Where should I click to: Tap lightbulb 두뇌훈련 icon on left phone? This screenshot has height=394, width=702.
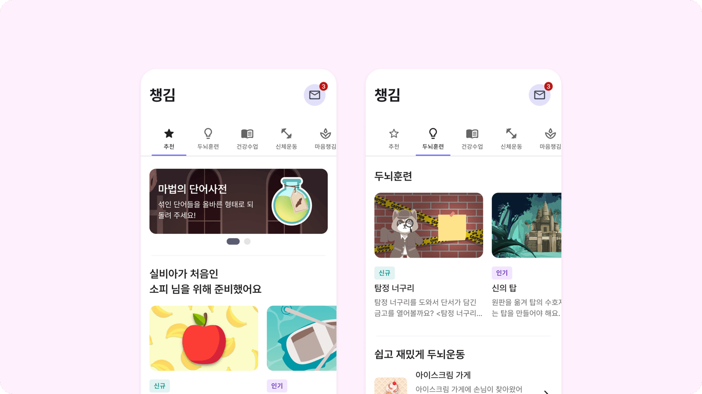208,133
